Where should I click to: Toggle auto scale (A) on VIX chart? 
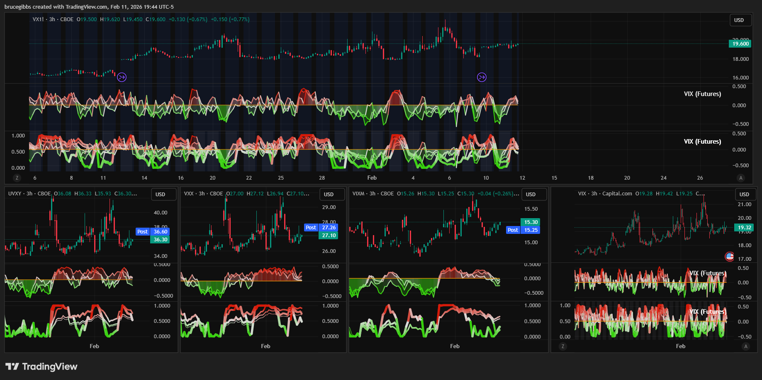point(746,346)
